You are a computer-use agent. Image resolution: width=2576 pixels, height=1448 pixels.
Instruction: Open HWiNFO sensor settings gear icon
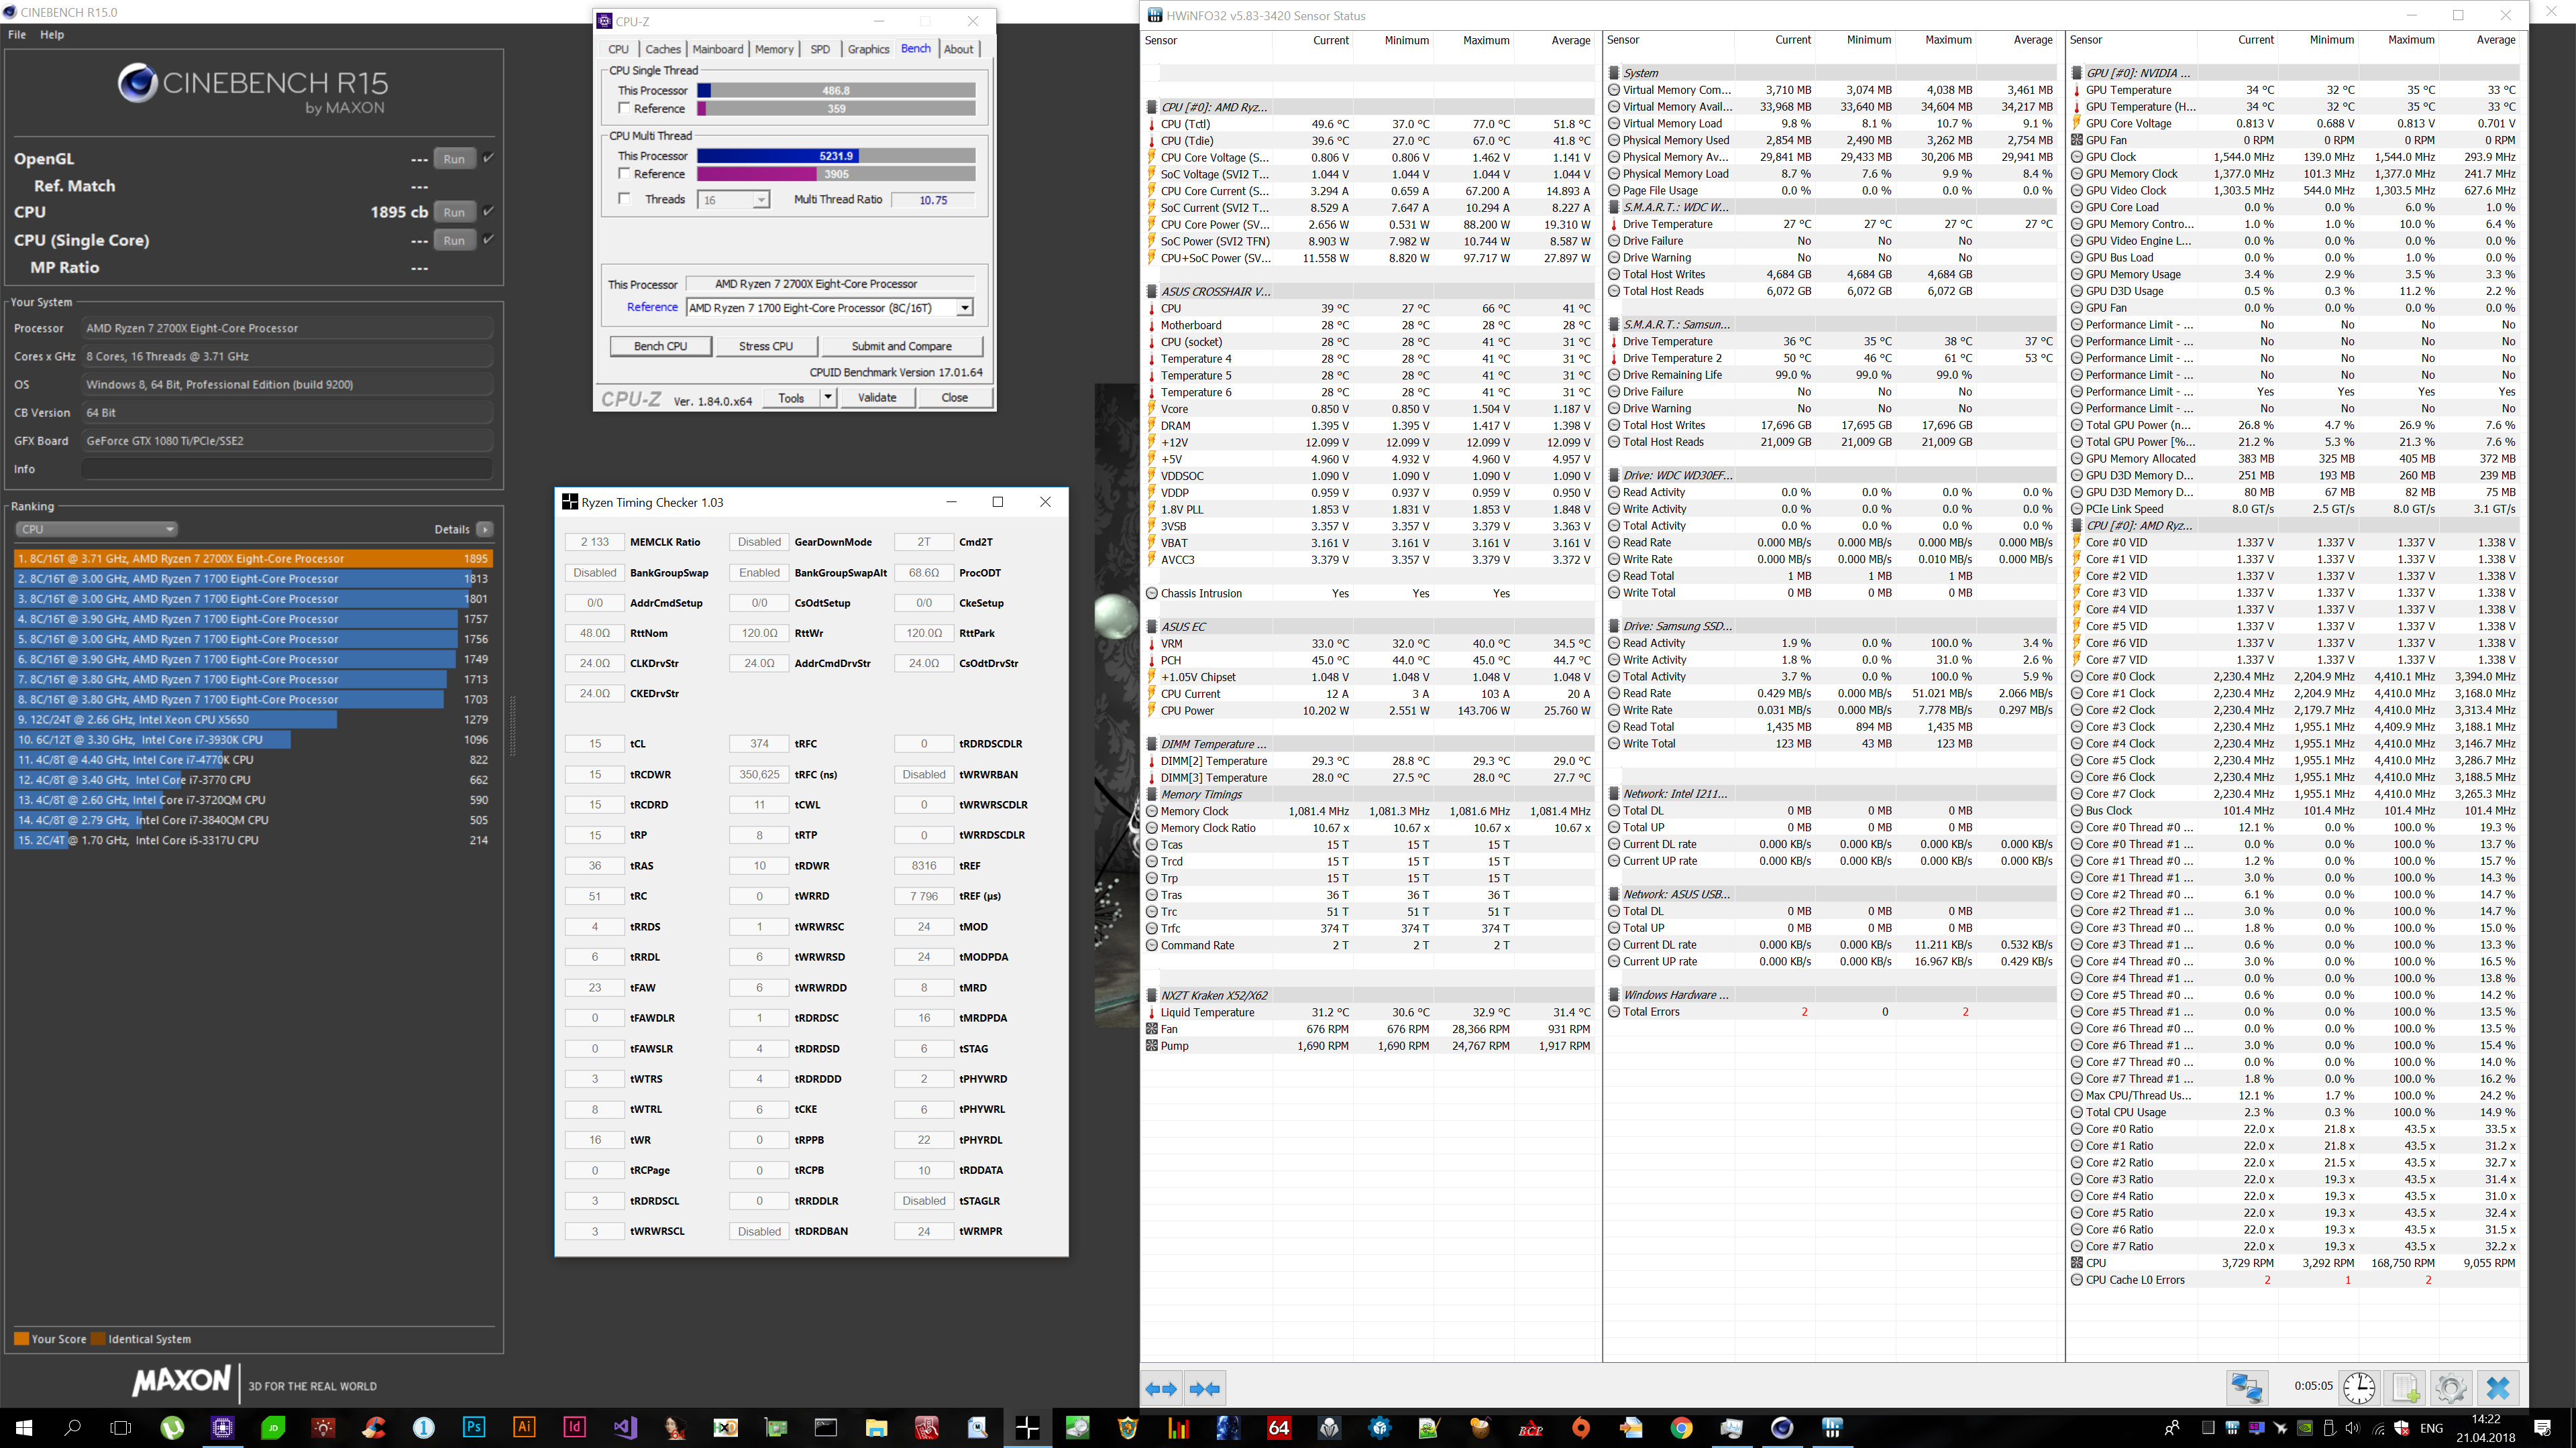click(x=2451, y=1388)
